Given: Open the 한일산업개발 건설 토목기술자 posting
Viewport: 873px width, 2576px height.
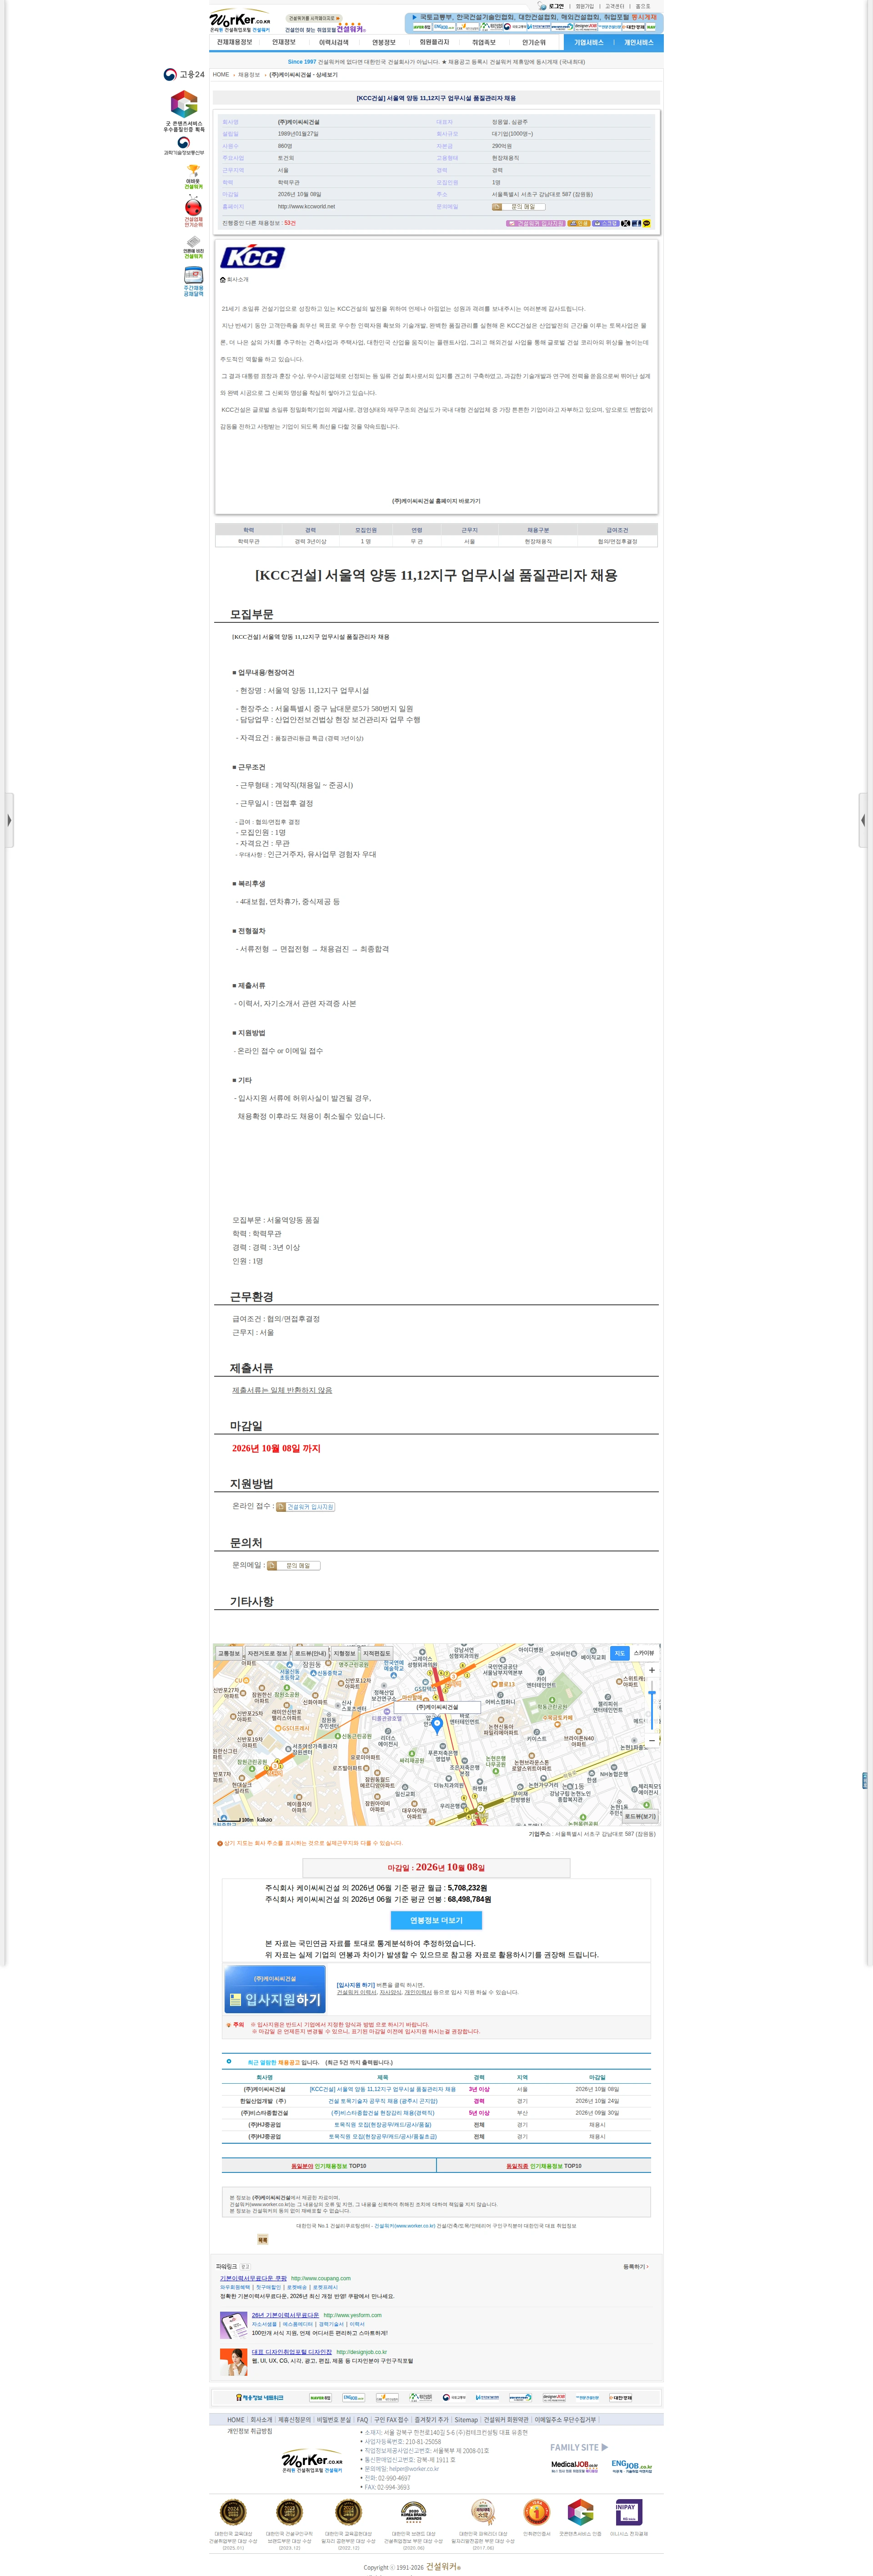Looking at the screenshot, I should click(382, 2101).
